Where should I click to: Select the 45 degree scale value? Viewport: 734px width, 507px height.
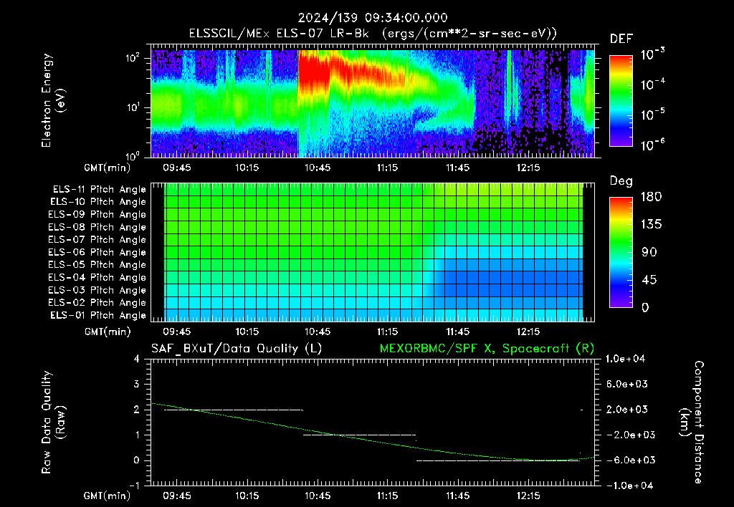coord(649,280)
